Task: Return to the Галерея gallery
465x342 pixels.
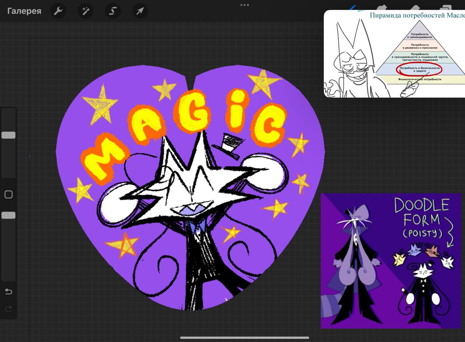Action: pyautogui.click(x=24, y=11)
